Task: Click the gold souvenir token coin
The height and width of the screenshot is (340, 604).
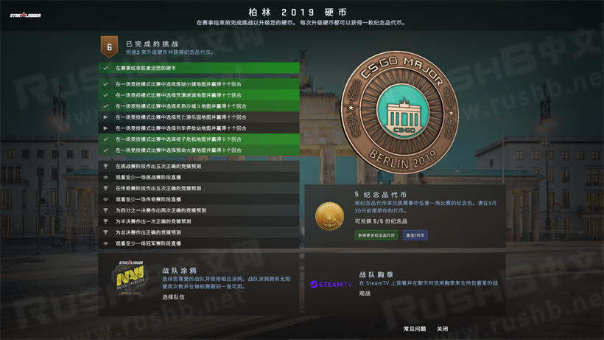Action: 329,216
